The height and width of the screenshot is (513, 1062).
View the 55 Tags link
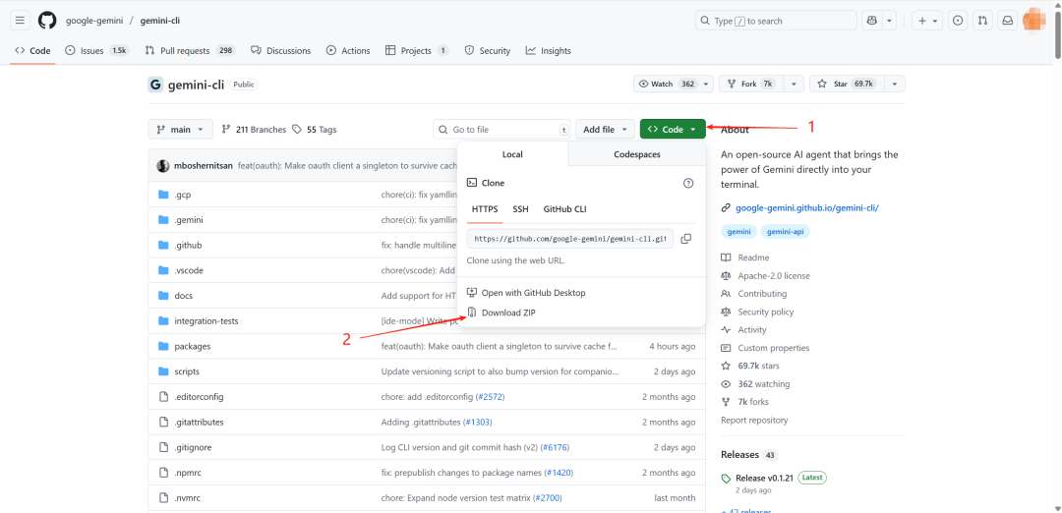[315, 130]
